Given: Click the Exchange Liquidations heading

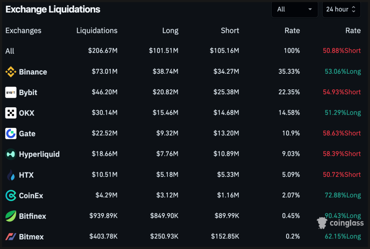Looking at the screenshot, I should point(53,10).
